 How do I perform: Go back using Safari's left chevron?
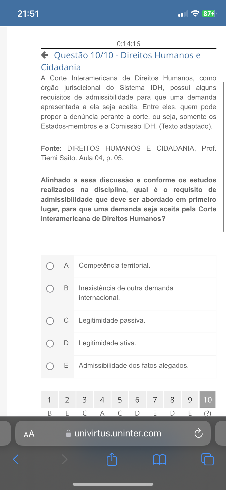click(16, 459)
